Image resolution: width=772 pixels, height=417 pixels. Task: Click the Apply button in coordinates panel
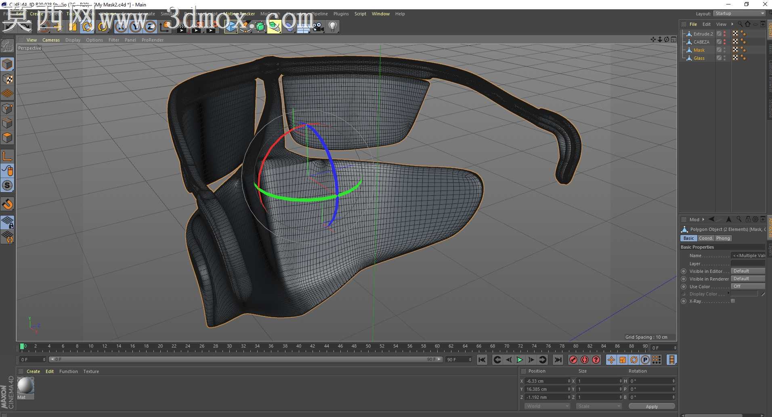coord(652,406)
